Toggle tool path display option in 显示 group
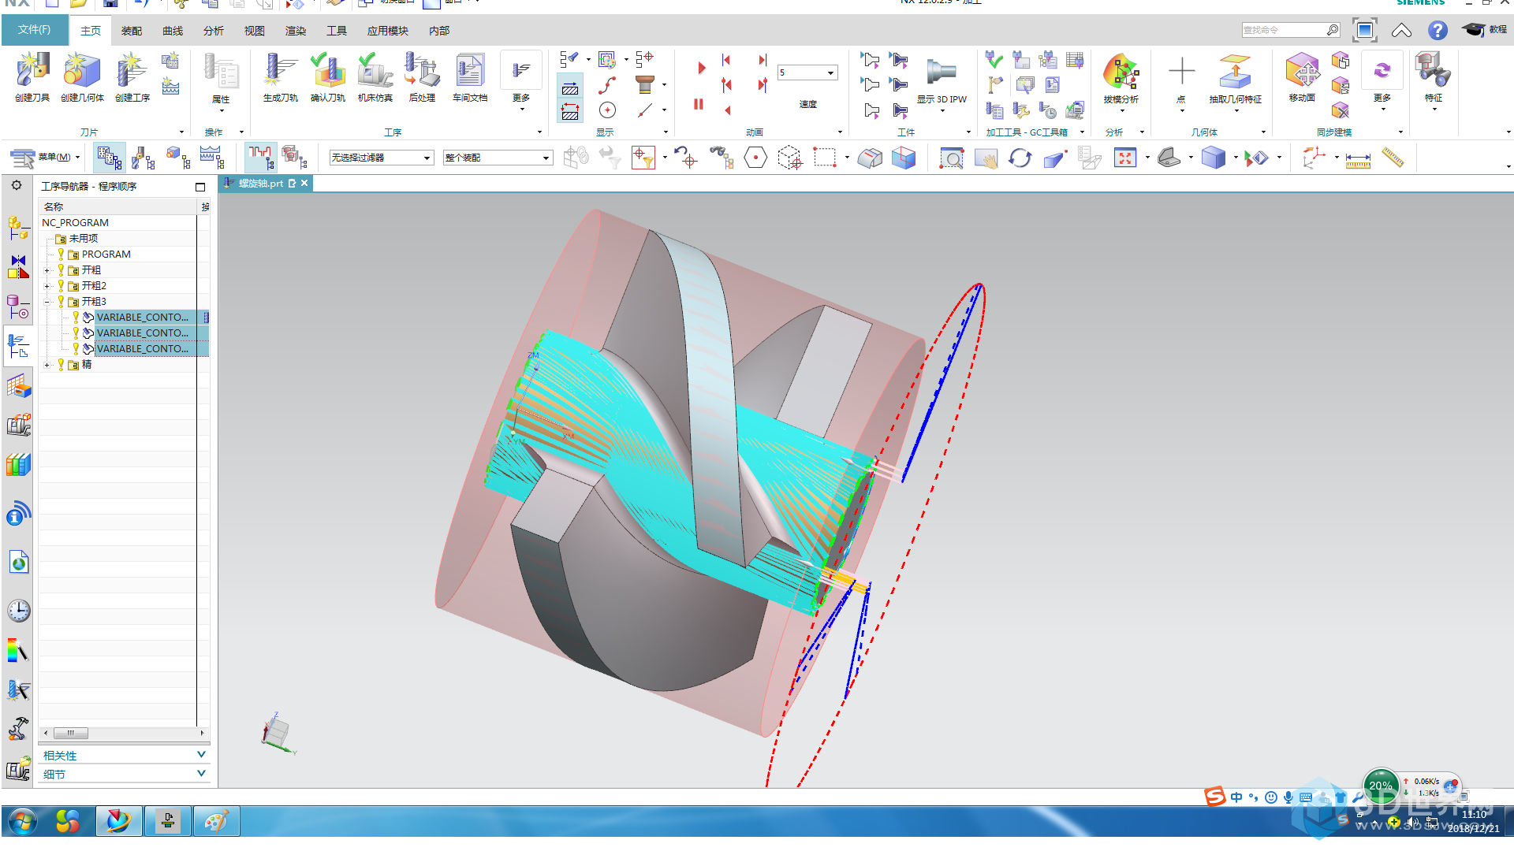The width and height of the screenshot is (1514, 851). pyautogui.click(x=570, y=88)
